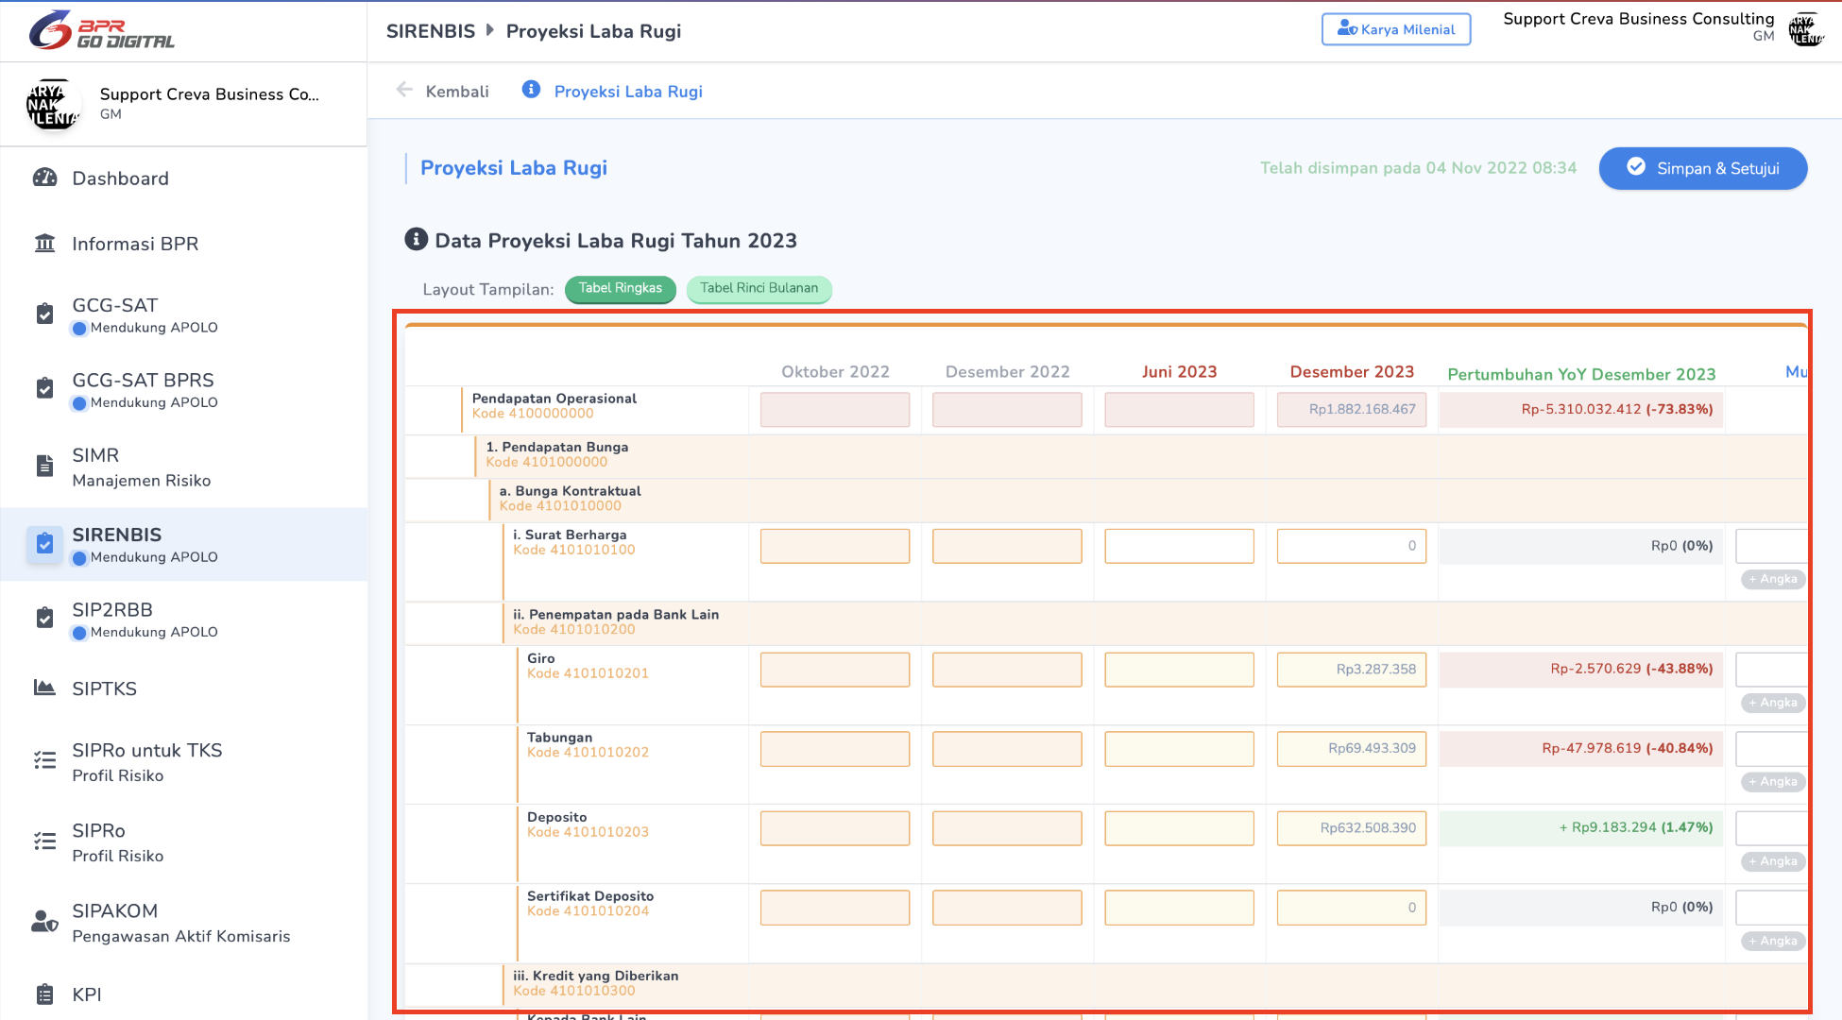Click Giro Desember 2023 input Rp3.287.358
The image size is (1842, 1020).
pos(1351,670)
